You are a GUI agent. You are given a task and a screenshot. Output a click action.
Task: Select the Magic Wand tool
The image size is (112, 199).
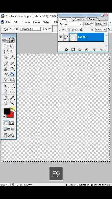12,52
